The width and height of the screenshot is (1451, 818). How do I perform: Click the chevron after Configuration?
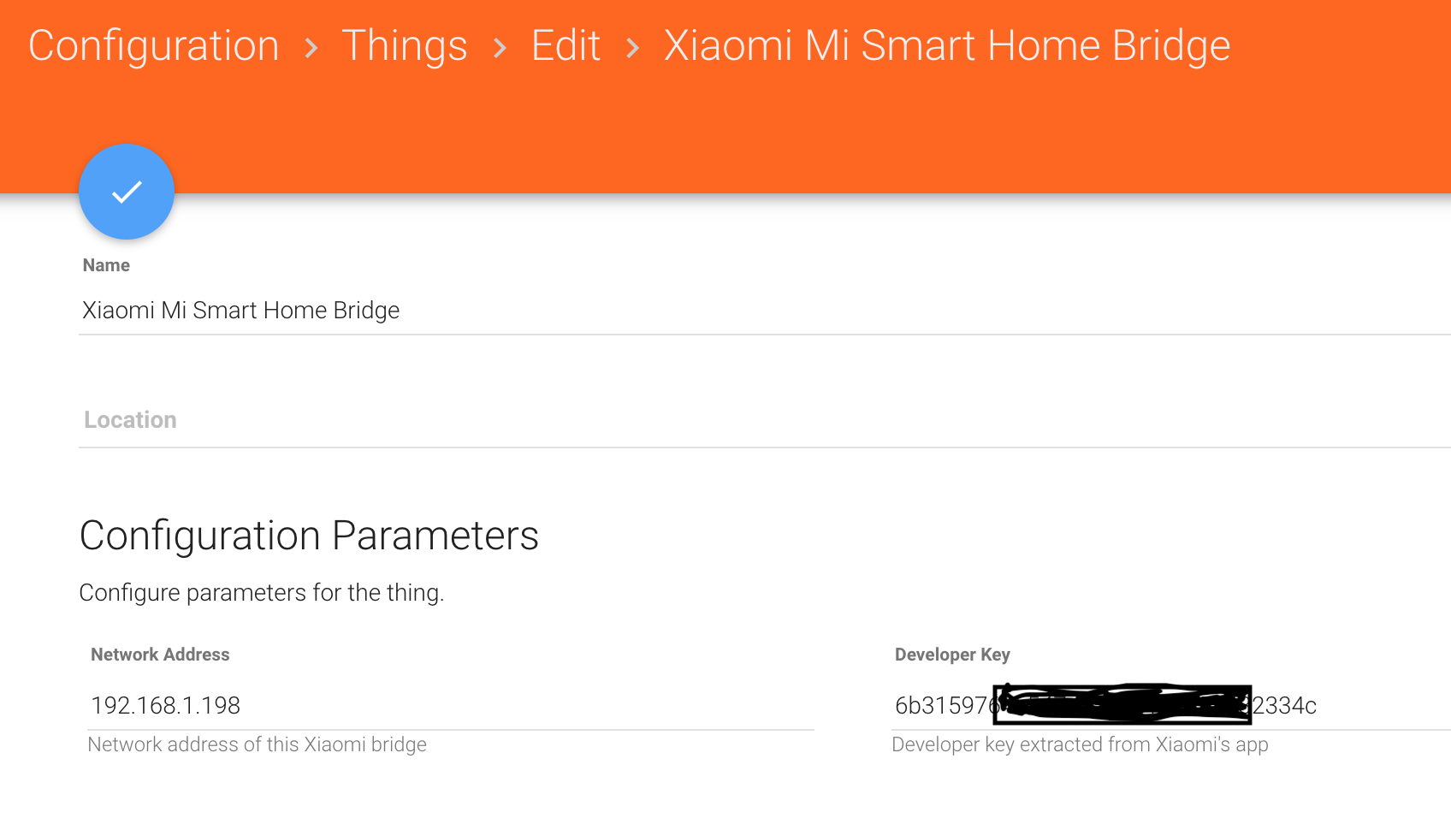[x=312, y=48]
